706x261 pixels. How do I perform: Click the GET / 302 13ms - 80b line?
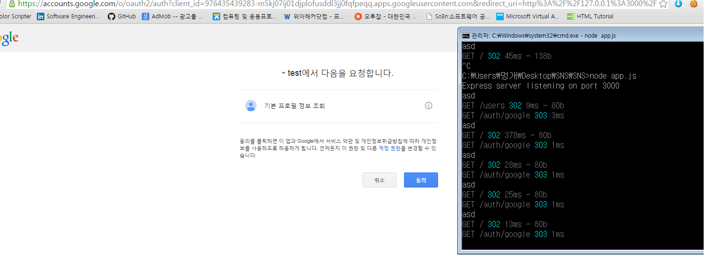click(x=505, y=224)
